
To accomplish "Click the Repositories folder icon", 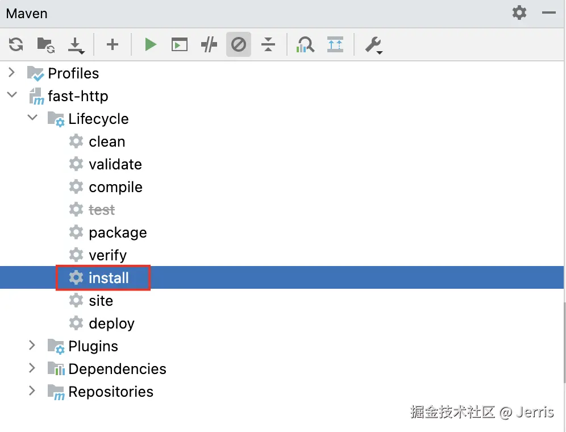I will tap(56, 392).
